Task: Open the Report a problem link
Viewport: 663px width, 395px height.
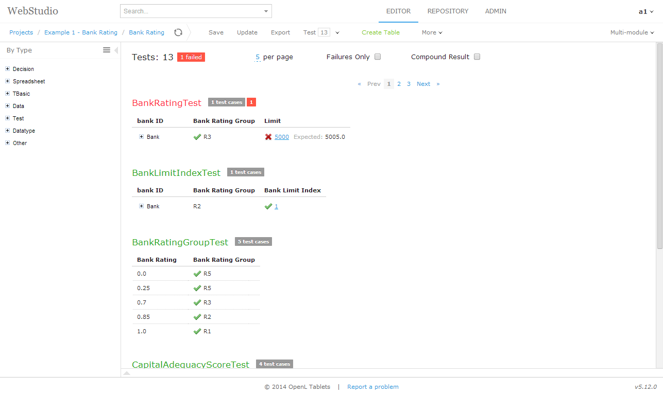Action: tap(373, 386)
